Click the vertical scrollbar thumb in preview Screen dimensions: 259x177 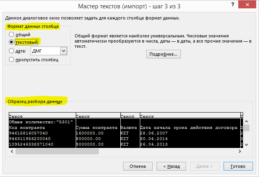pos(246,128)
